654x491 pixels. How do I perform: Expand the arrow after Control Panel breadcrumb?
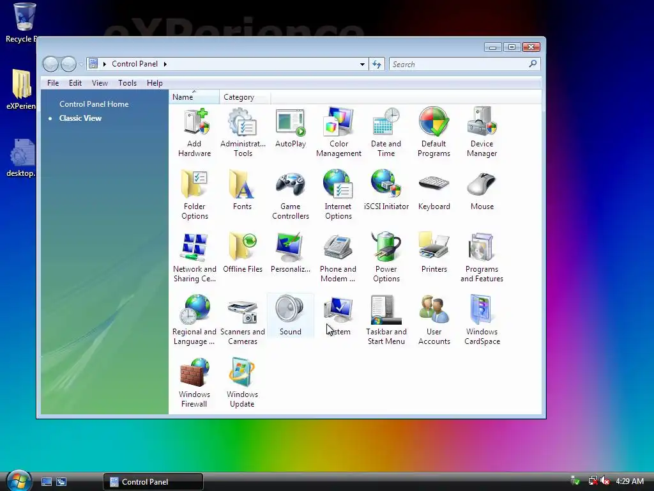(165, 64)
